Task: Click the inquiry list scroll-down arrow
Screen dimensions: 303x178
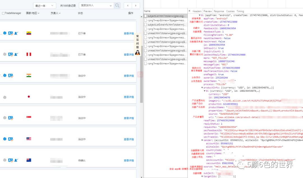Action: coord(142,177)
